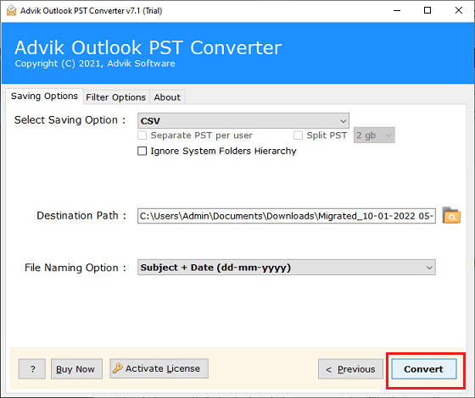Minimize the Advik PST Converter window

pos(397,10)
